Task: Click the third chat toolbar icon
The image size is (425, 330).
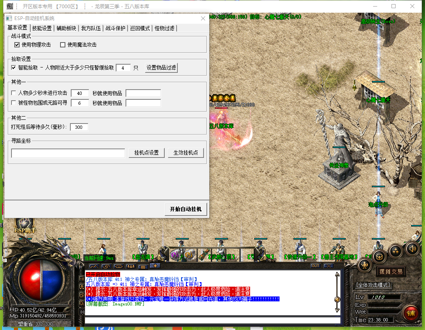Action: [119, 266]
